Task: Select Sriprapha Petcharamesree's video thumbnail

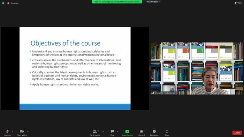Action: coord(197,68)
